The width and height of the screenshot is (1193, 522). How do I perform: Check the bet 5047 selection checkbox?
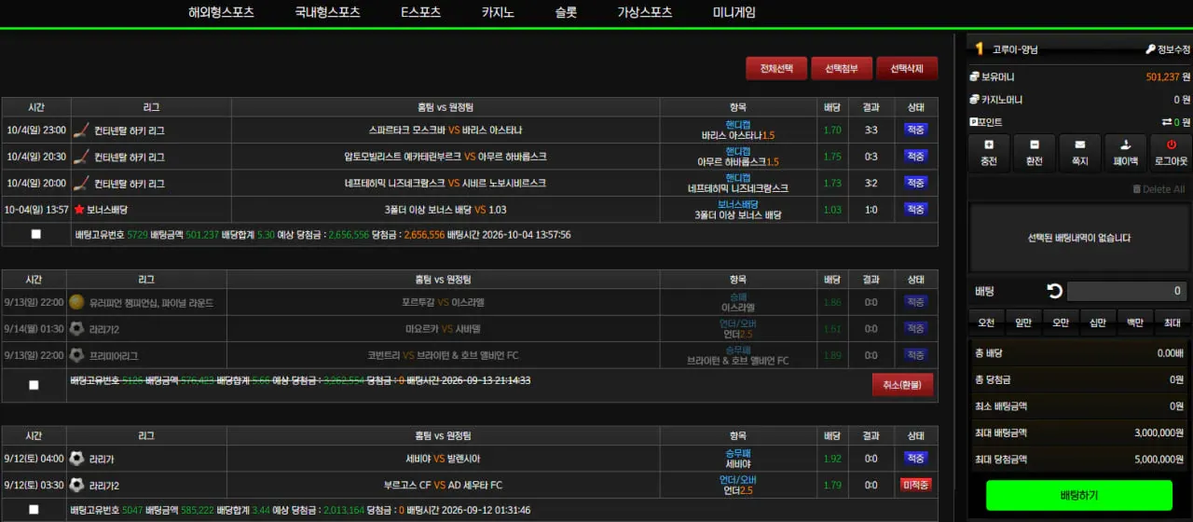click(34, 510)
